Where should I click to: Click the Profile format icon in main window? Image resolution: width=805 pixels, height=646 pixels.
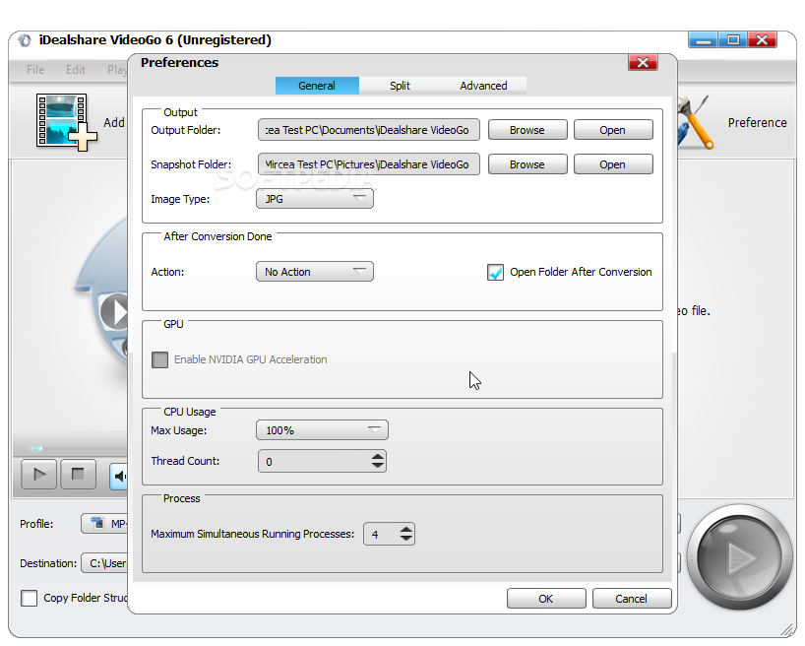coord(97,523)
